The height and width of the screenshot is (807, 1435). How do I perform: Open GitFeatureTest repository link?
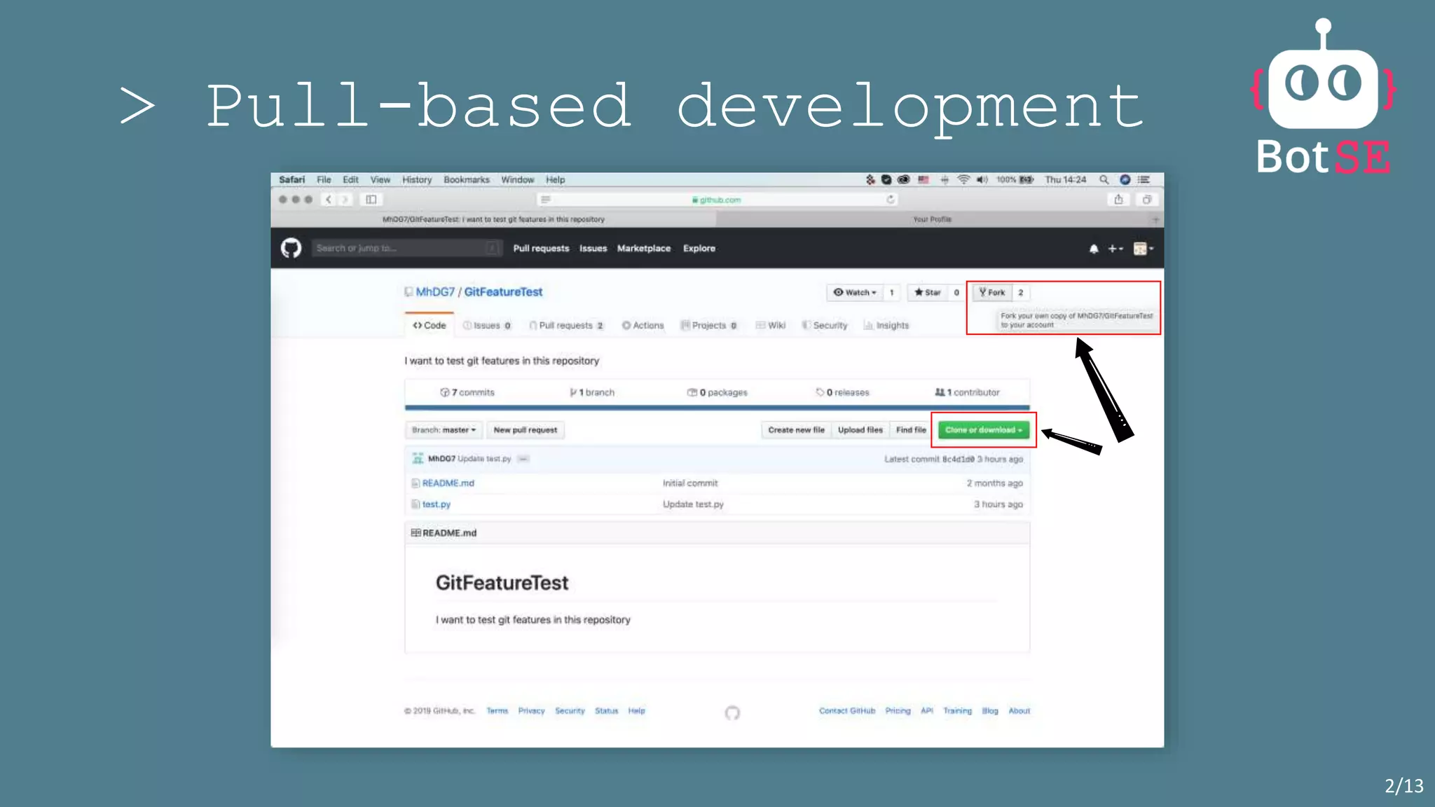[503, 292]
